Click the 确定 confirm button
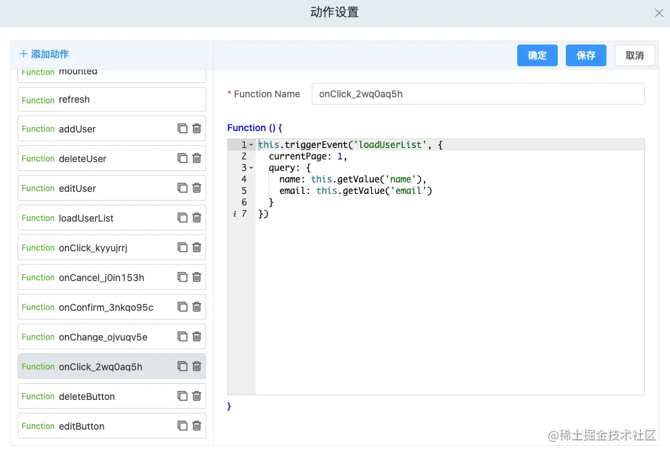670x456 pixels. (x=537, y=55)
